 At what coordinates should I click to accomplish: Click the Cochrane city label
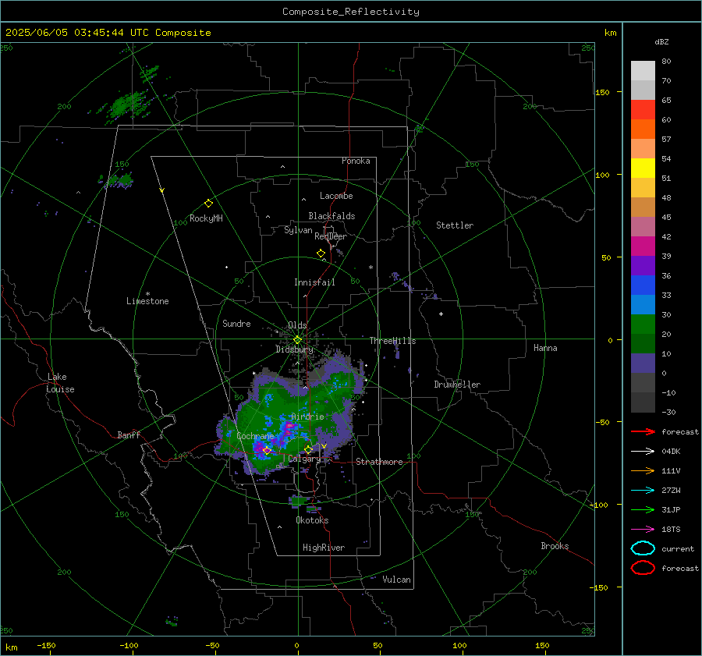point(255,436)
